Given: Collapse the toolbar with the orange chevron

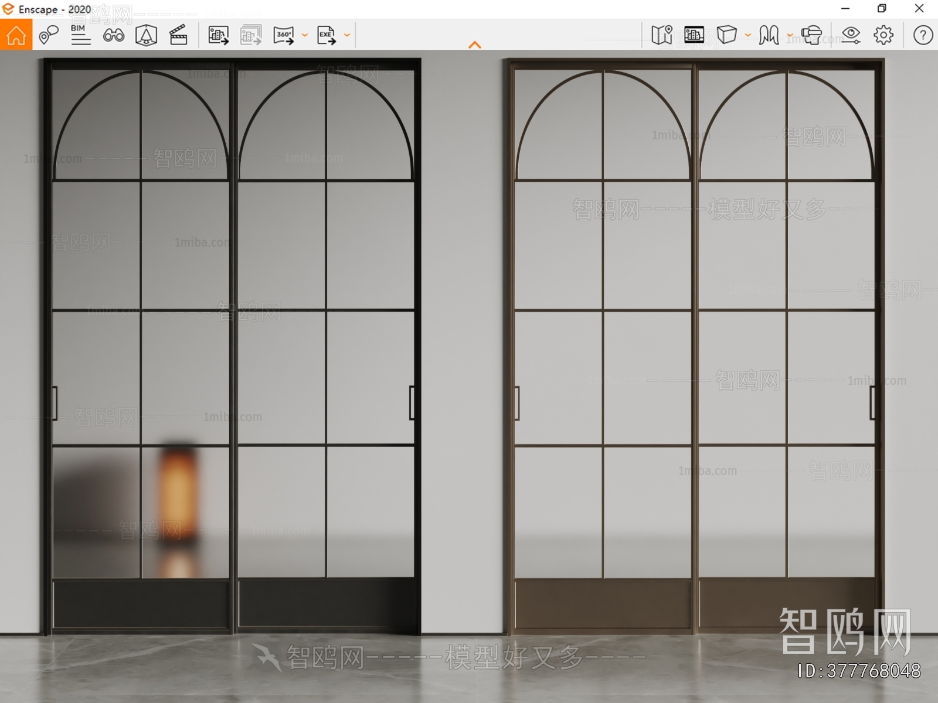Looking at the screenshot, I should 475,45.
